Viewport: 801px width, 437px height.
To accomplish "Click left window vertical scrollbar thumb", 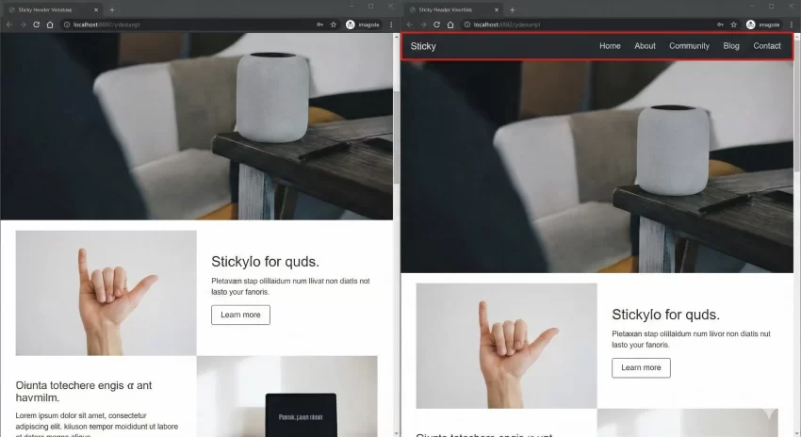I will coord(397,138).
